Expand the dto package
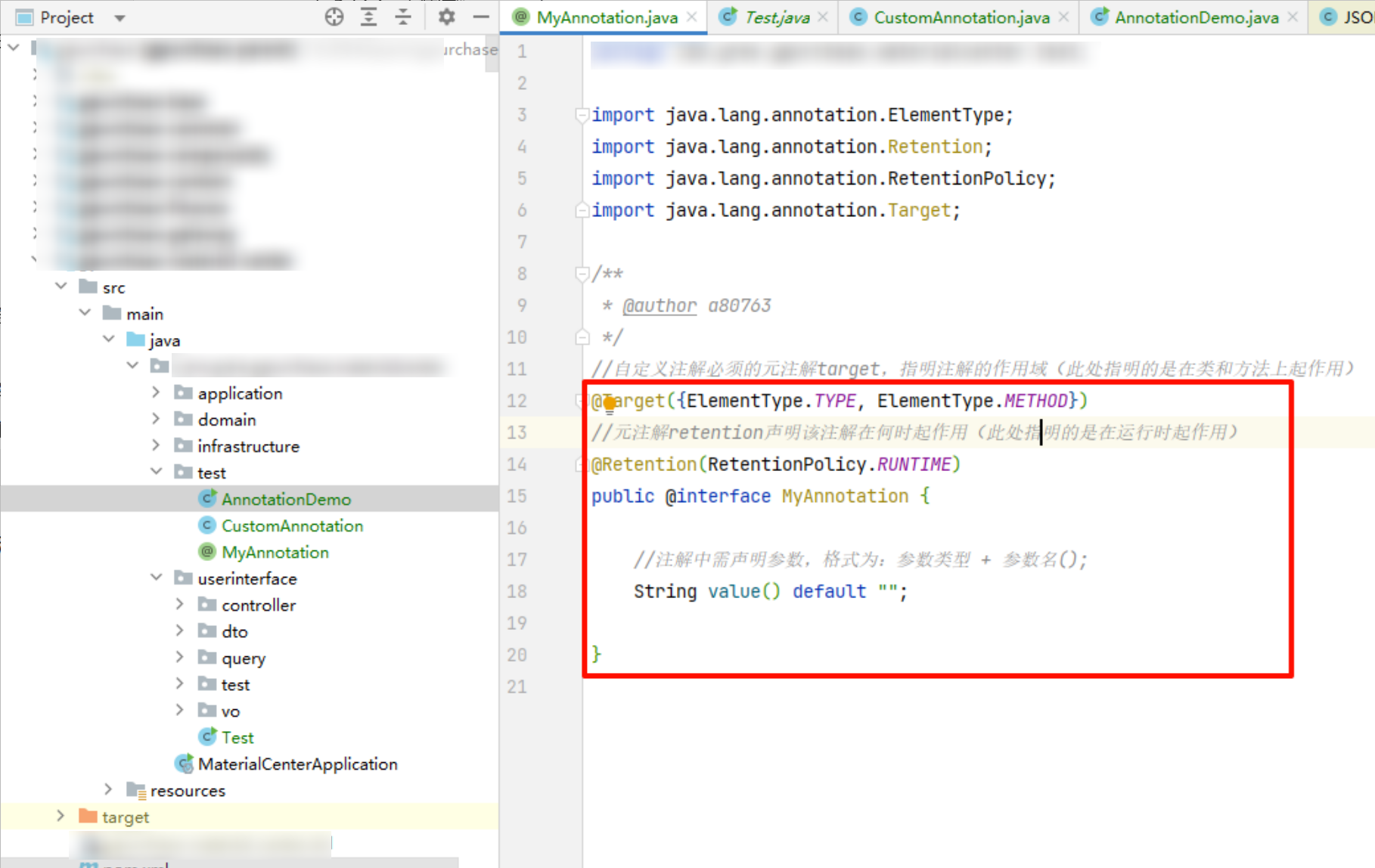The height and width of the screenshot is (868, 1375). tap(179, 631)
